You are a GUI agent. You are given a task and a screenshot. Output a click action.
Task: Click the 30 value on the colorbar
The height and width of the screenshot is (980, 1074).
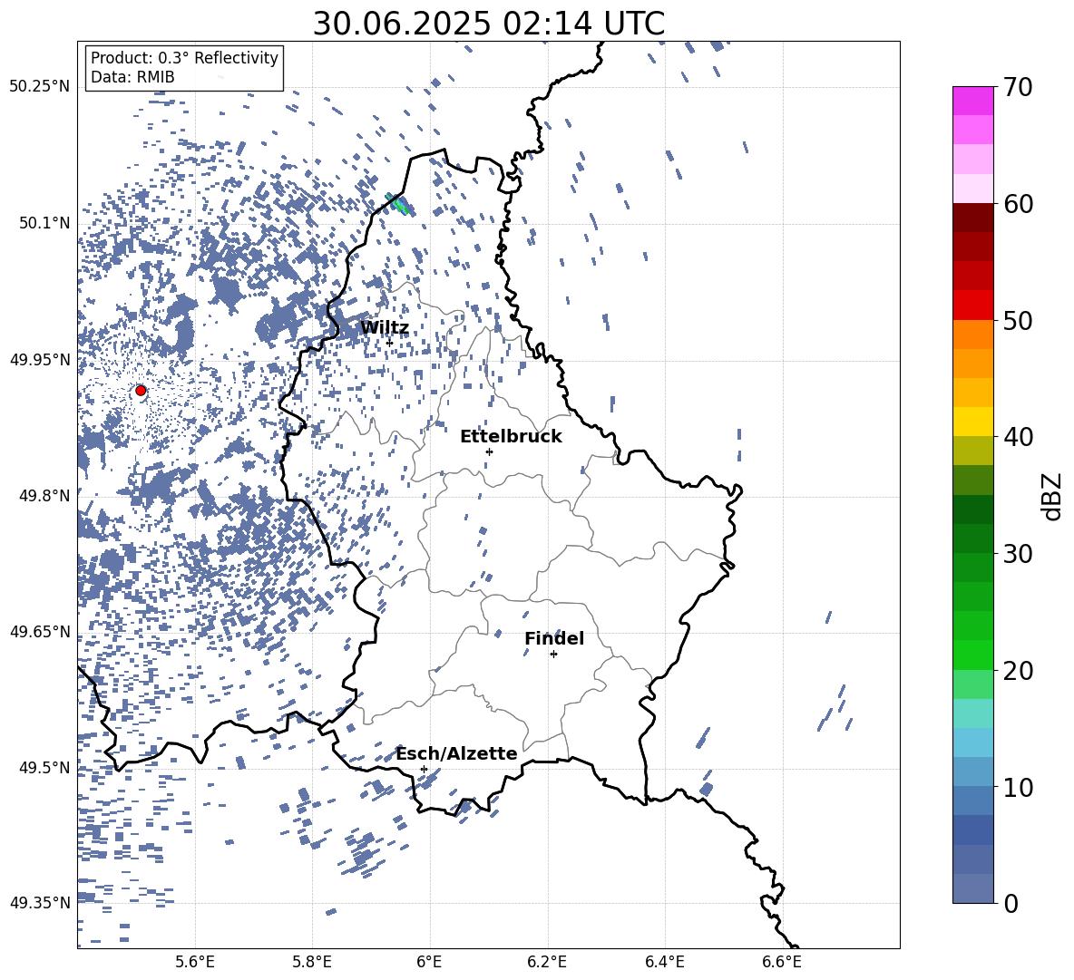click(1017, 554)
